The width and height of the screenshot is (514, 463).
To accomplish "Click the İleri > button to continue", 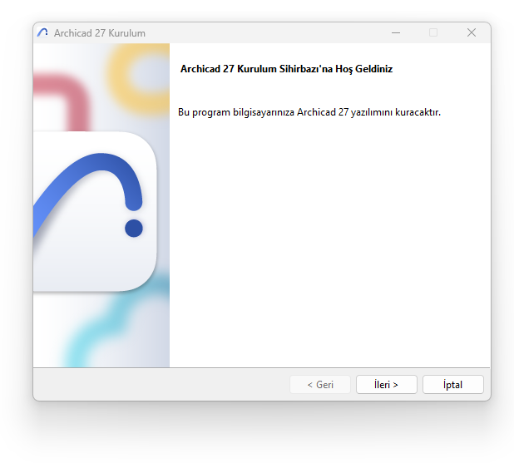I will tap(387, 384).
